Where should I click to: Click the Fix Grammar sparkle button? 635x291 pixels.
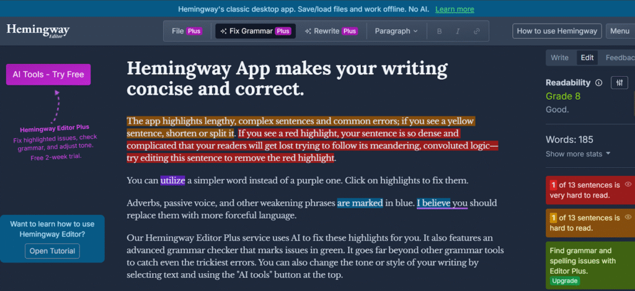coord(255,31)
